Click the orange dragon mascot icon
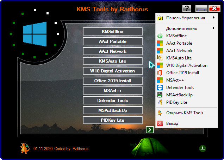 25,148
